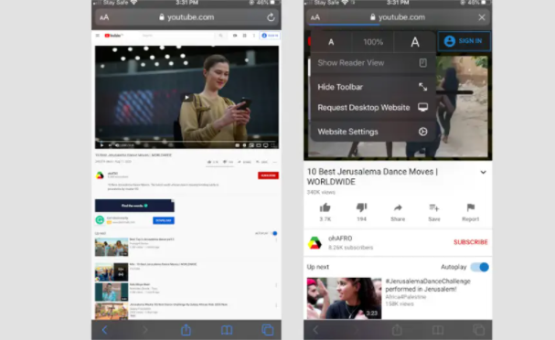Toggle the Autoplay switch in mobile view

(x=480, y=267)
